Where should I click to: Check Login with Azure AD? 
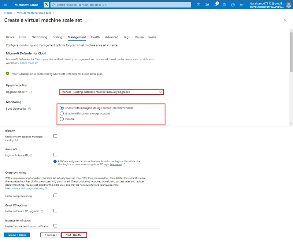55,154
